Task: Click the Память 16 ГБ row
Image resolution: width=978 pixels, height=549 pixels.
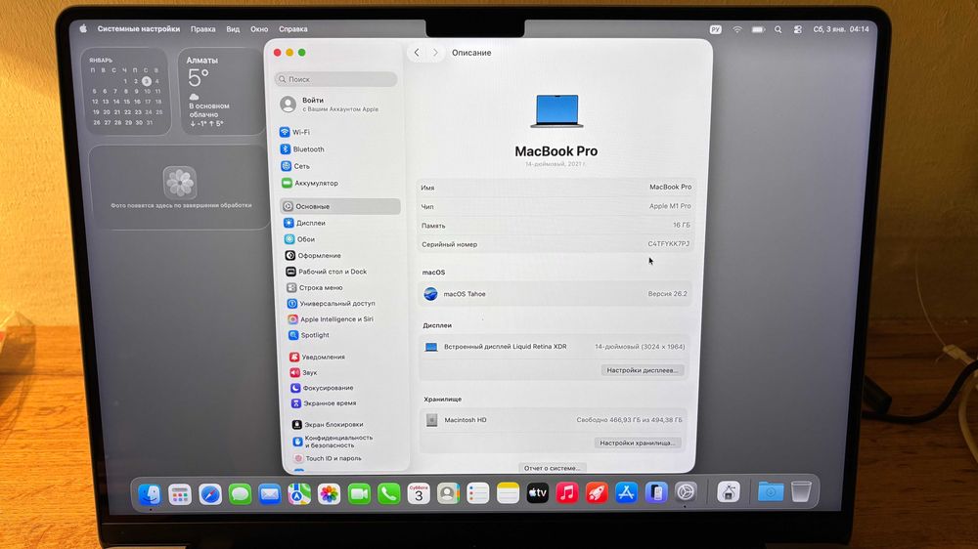Action: [x=555, y=225]
